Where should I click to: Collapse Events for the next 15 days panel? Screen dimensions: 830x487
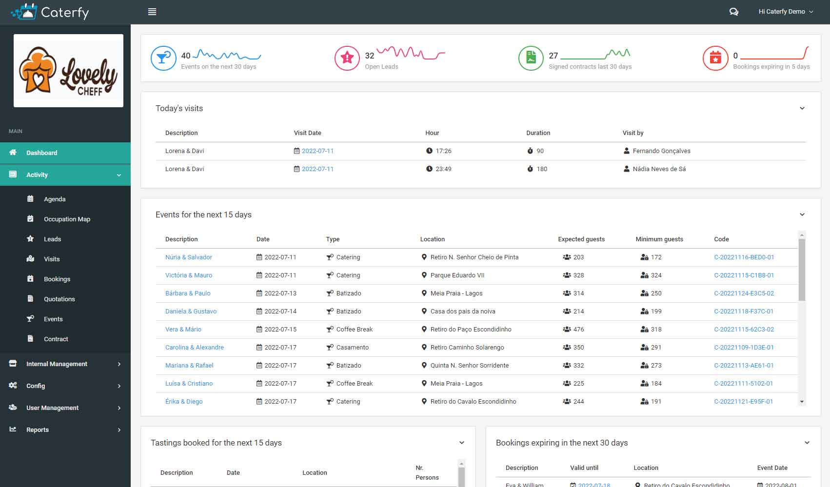[x=802, y=214]
